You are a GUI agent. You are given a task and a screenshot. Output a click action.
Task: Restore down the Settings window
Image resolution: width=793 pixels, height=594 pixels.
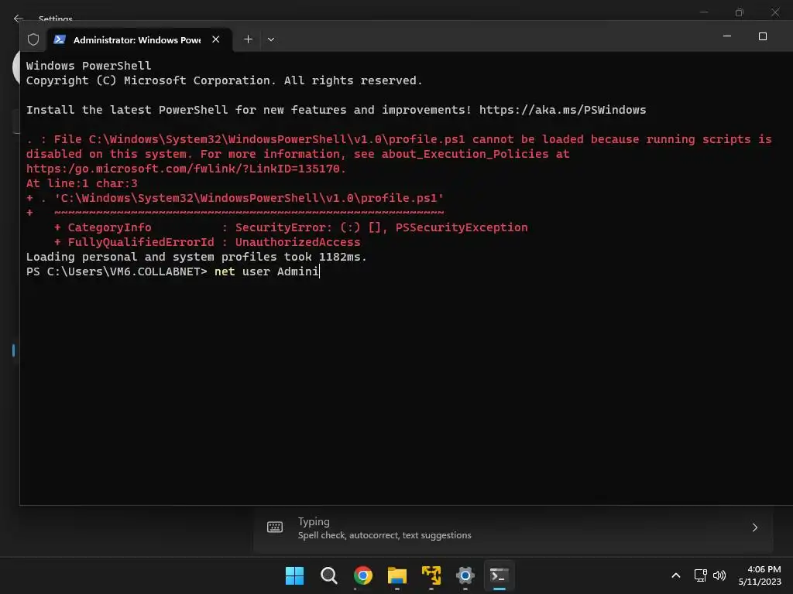(740, 12)
